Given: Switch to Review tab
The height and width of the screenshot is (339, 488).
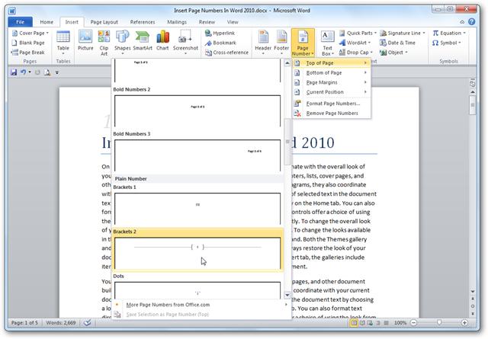Looking at the screenshot, I should click(x=207, y=22).
